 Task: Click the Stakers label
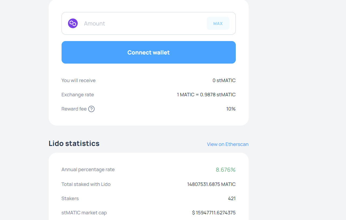click(70, 199)
